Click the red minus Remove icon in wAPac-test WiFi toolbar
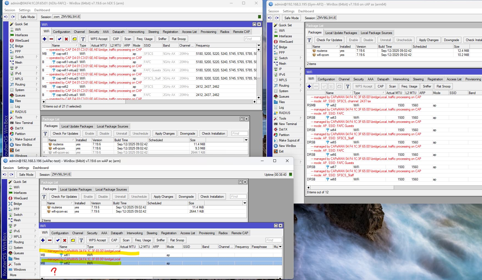This screenshot has width=482, height=280. (x=50, y=240)
